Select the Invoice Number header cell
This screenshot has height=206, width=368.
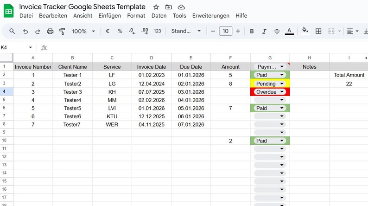click(33, 67)
